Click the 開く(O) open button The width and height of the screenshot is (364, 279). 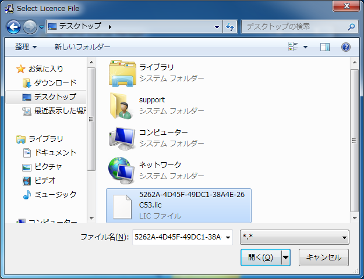[261, 257]
